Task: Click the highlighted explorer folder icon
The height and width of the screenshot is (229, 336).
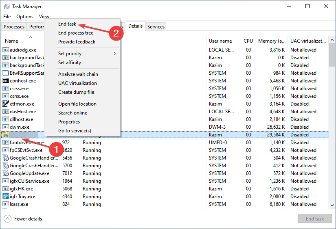Action: point(6,134)
